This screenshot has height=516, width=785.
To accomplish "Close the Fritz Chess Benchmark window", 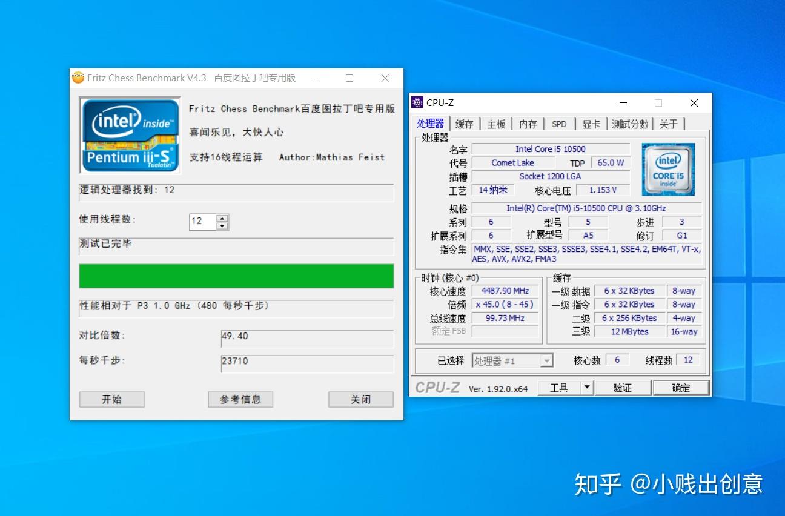I will pos(385,78).
